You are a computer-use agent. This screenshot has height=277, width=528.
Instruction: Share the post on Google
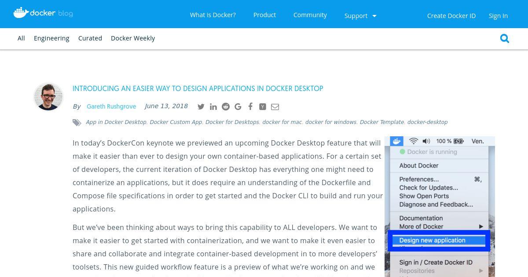(238, 106)
